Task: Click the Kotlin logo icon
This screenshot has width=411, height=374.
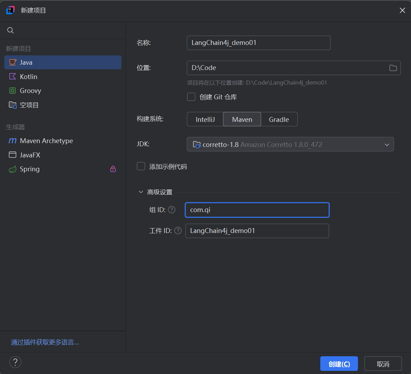Action: pos(13,76)
